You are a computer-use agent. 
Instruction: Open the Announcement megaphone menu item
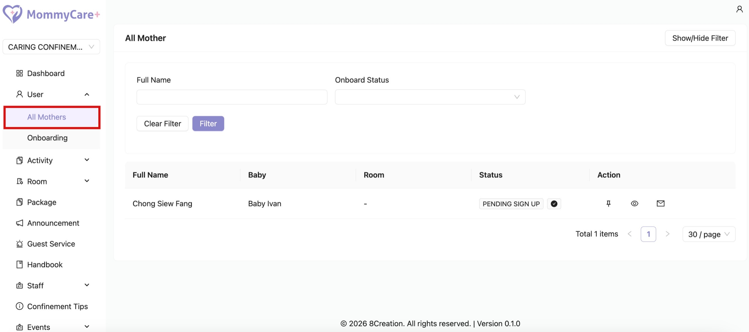point(53,223)
